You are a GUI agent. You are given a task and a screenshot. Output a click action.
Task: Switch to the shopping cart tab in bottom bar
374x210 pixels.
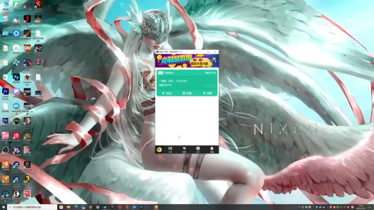184,149
